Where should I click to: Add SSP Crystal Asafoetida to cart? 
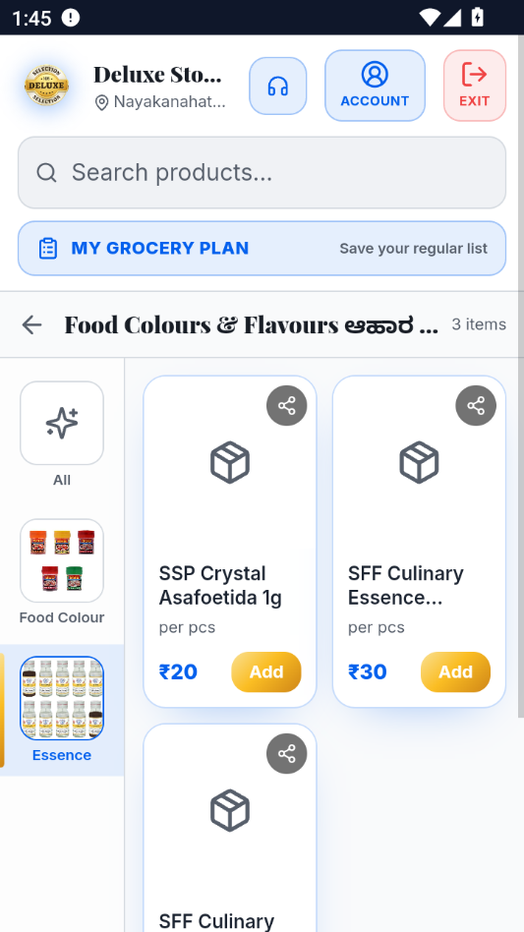(x=266, y=672)
